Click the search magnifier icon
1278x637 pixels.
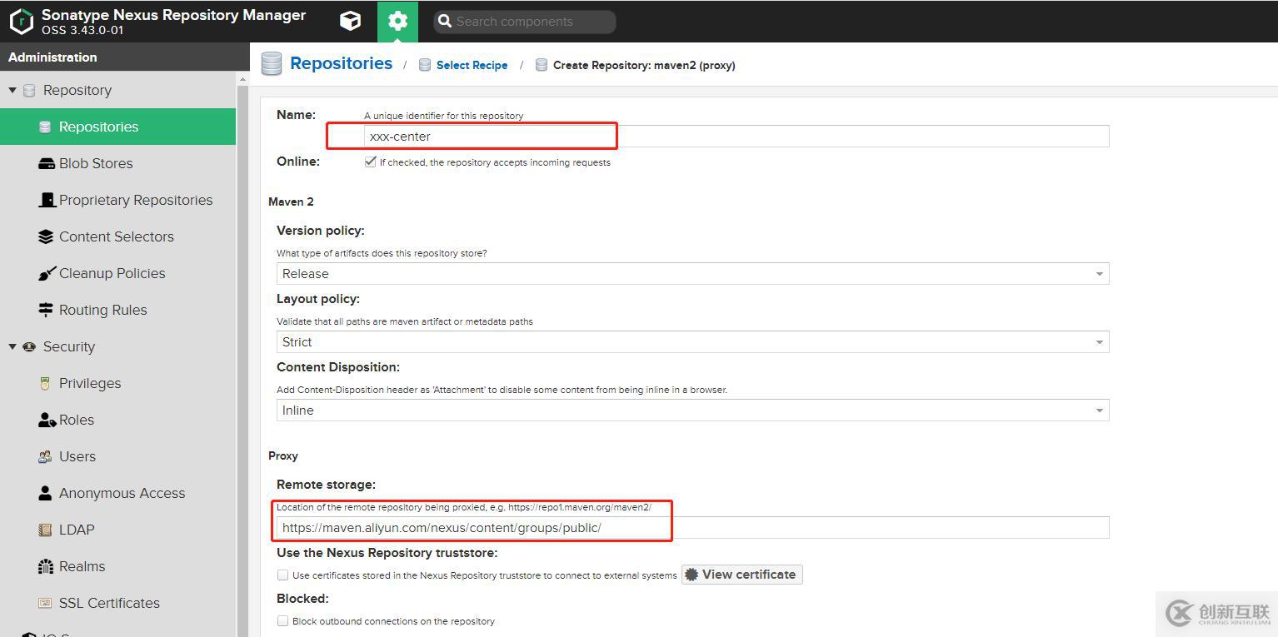[x=445, y=22]
